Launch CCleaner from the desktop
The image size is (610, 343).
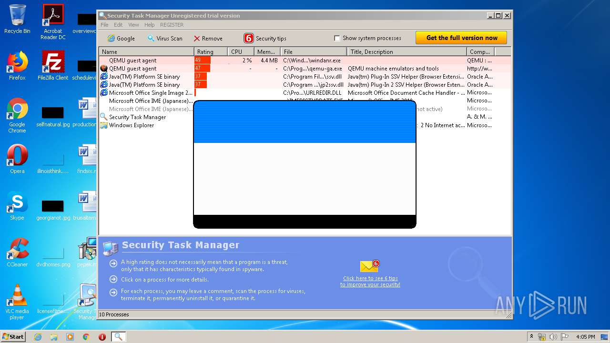pyautogui.click(x=17, y=252)
